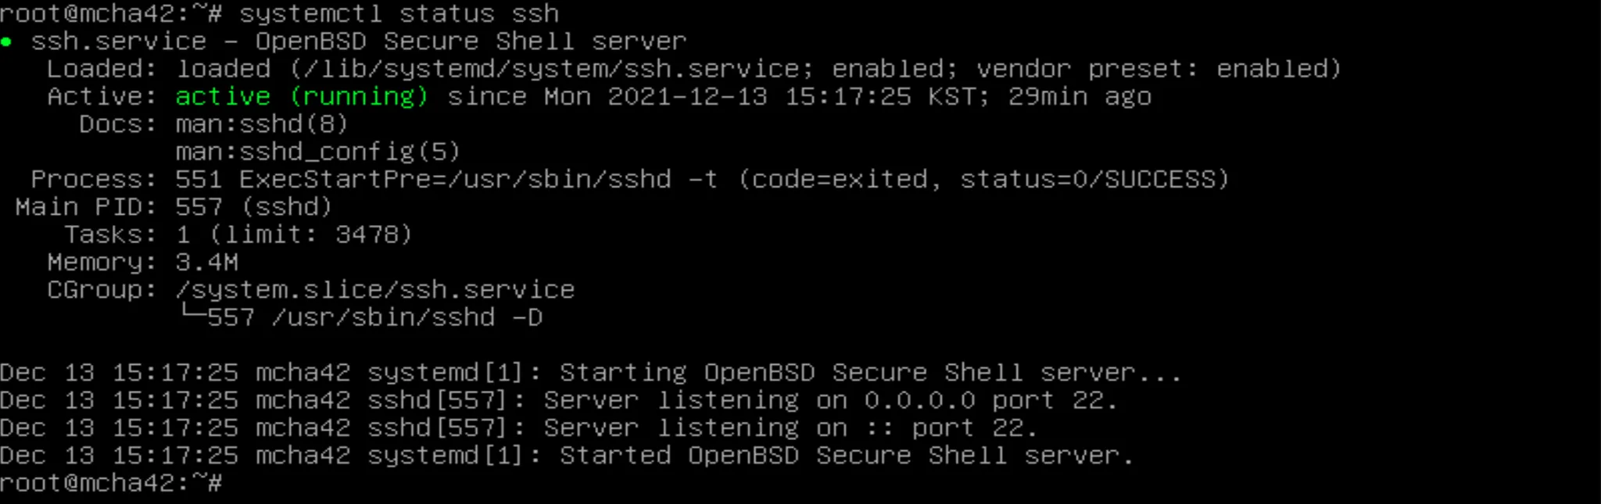1601x504 pixels.
Task: Click the tree branch symbol before 557
Action: [190, 314]
